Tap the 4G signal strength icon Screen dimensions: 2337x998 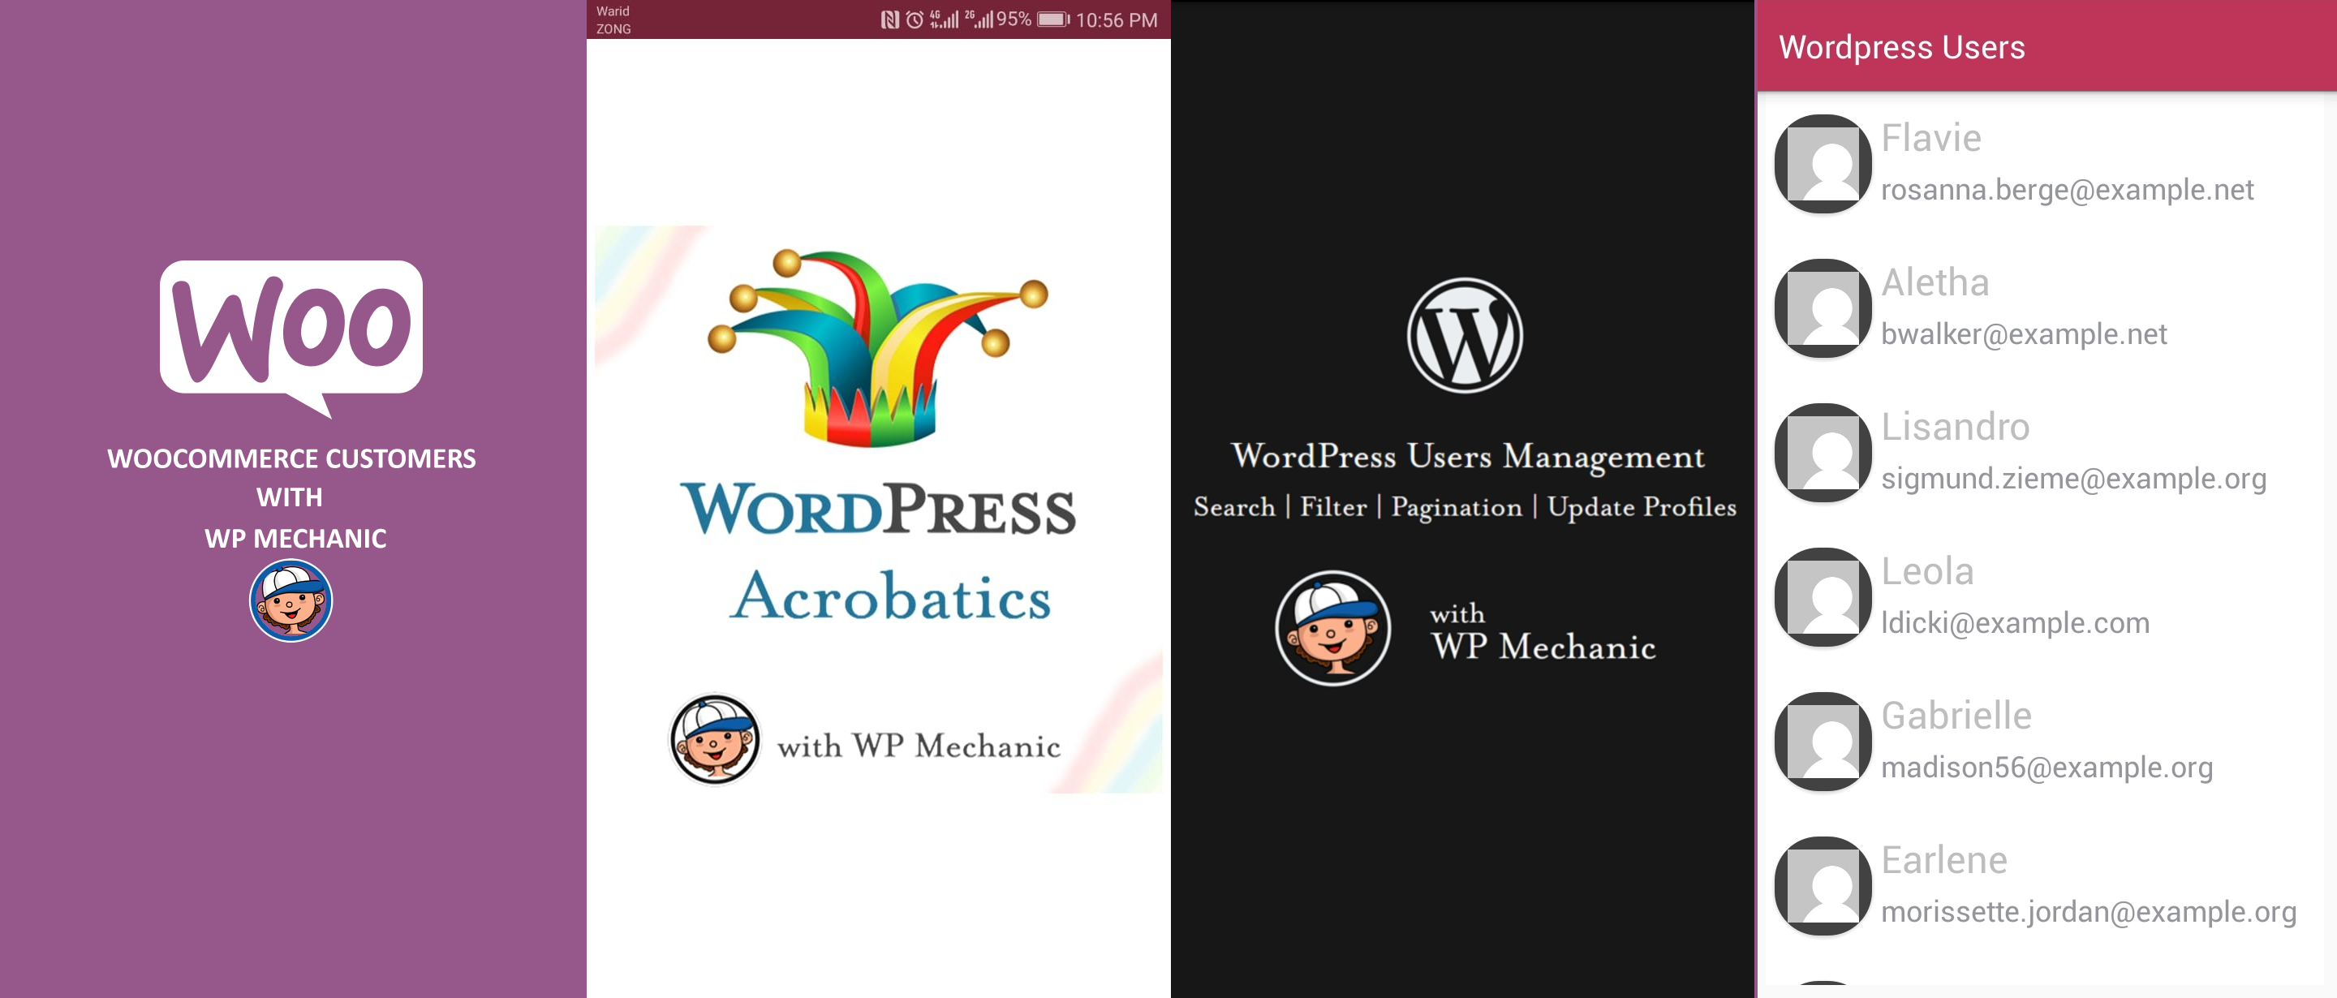(945, 19)
